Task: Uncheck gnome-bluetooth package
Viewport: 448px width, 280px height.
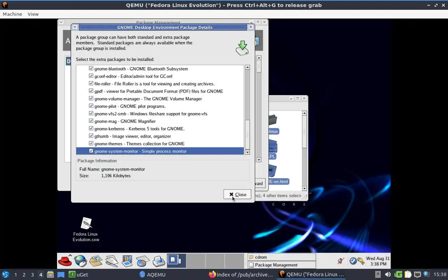Action: [91, 69]
